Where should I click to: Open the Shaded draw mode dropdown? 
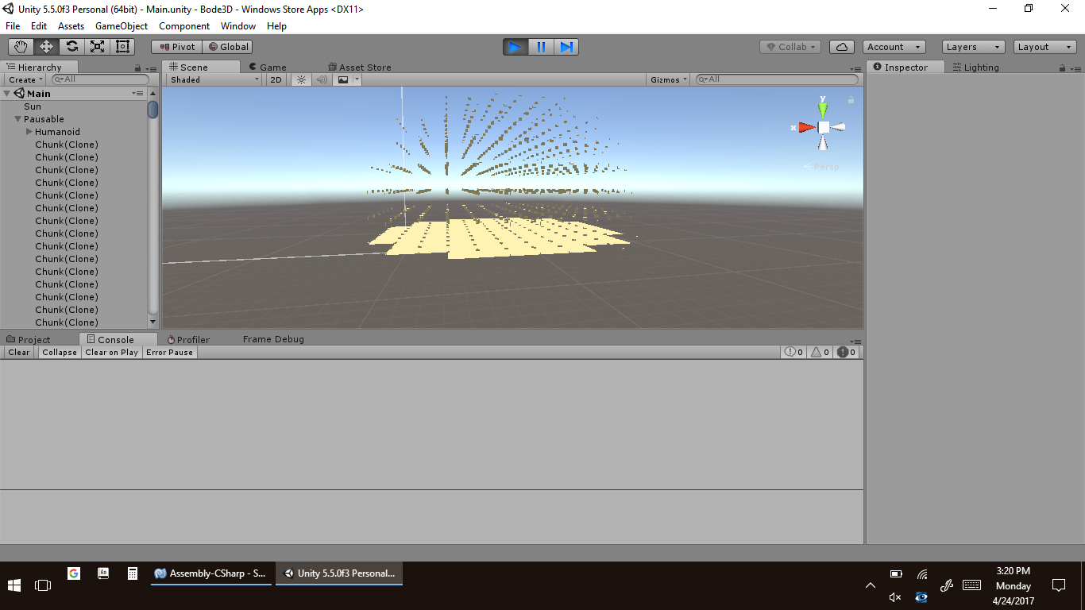(214, 79)
